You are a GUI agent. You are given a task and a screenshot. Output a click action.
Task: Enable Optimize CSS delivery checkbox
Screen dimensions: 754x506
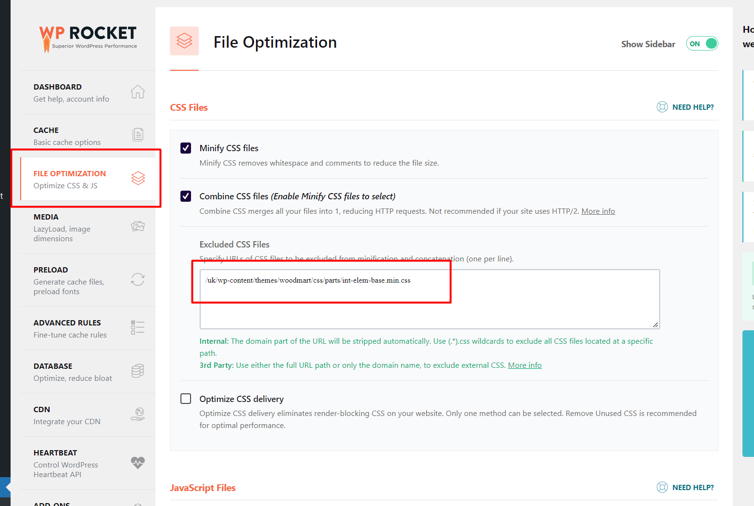(x=186, y=399)
